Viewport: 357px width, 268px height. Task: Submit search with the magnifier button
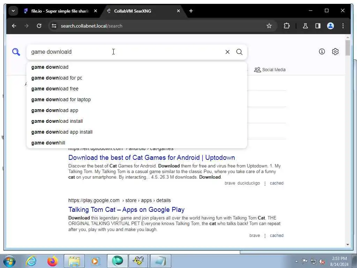(239, 52)
